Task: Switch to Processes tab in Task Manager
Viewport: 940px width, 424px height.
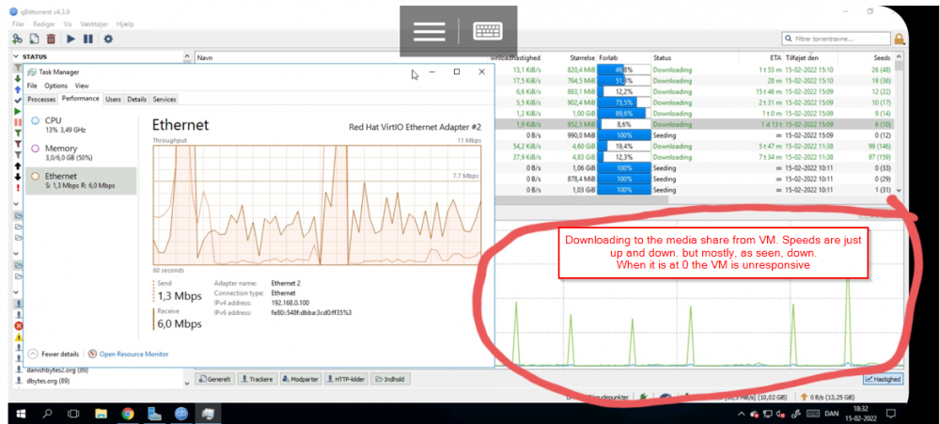Action: 41,99
